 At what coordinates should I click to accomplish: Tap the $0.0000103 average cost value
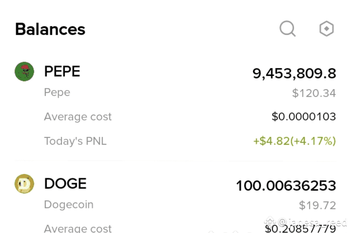304,116
